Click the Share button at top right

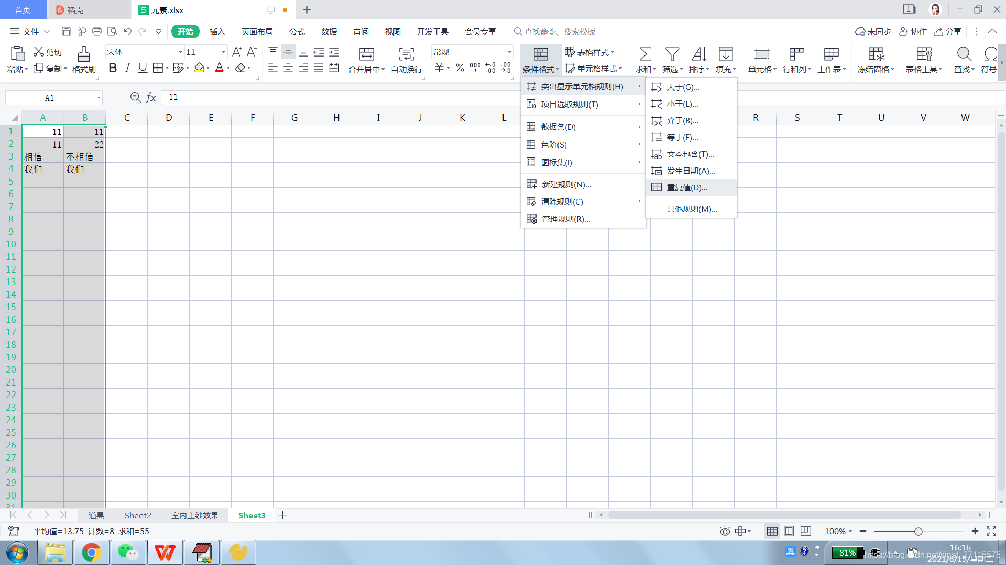948,31
